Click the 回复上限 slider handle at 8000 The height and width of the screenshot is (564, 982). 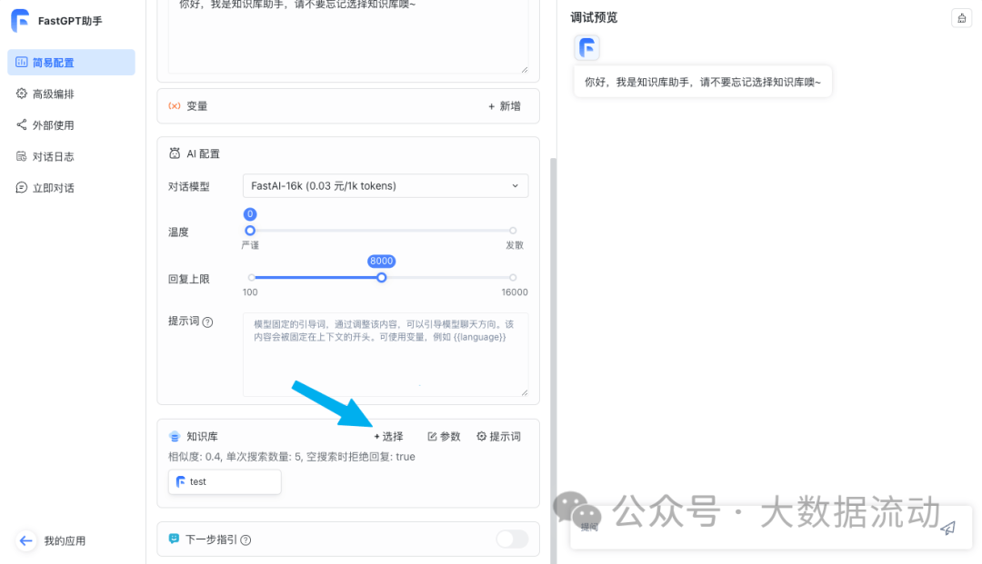[x=381, y=278]
